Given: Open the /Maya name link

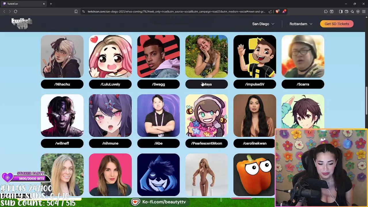Looking at the screenshot, I should (x=207, y=84).
